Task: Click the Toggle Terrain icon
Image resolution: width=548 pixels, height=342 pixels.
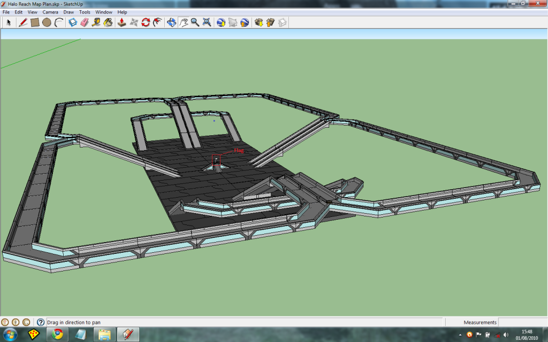Action: tap(233, 22)
